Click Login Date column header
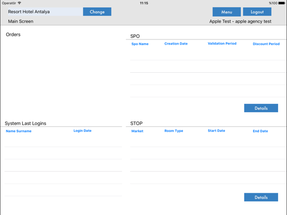 [82, 131]
